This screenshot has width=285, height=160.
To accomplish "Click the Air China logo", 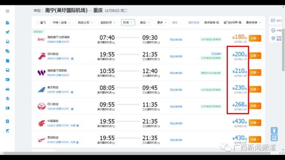I will pos(42,123).
